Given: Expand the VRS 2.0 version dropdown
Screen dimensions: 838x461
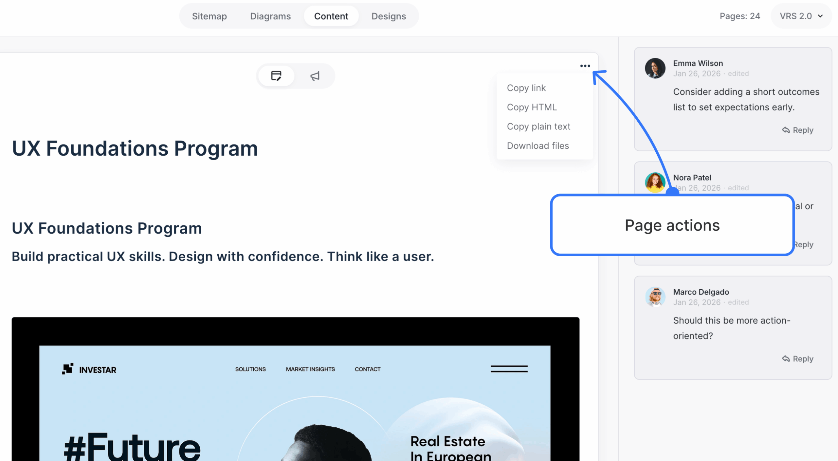Looking at the screenshot, I should [x=801, y=16].
